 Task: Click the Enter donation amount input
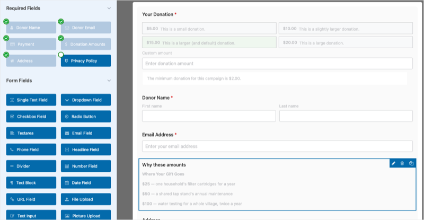pyautogui.click(x=277, y=64)
